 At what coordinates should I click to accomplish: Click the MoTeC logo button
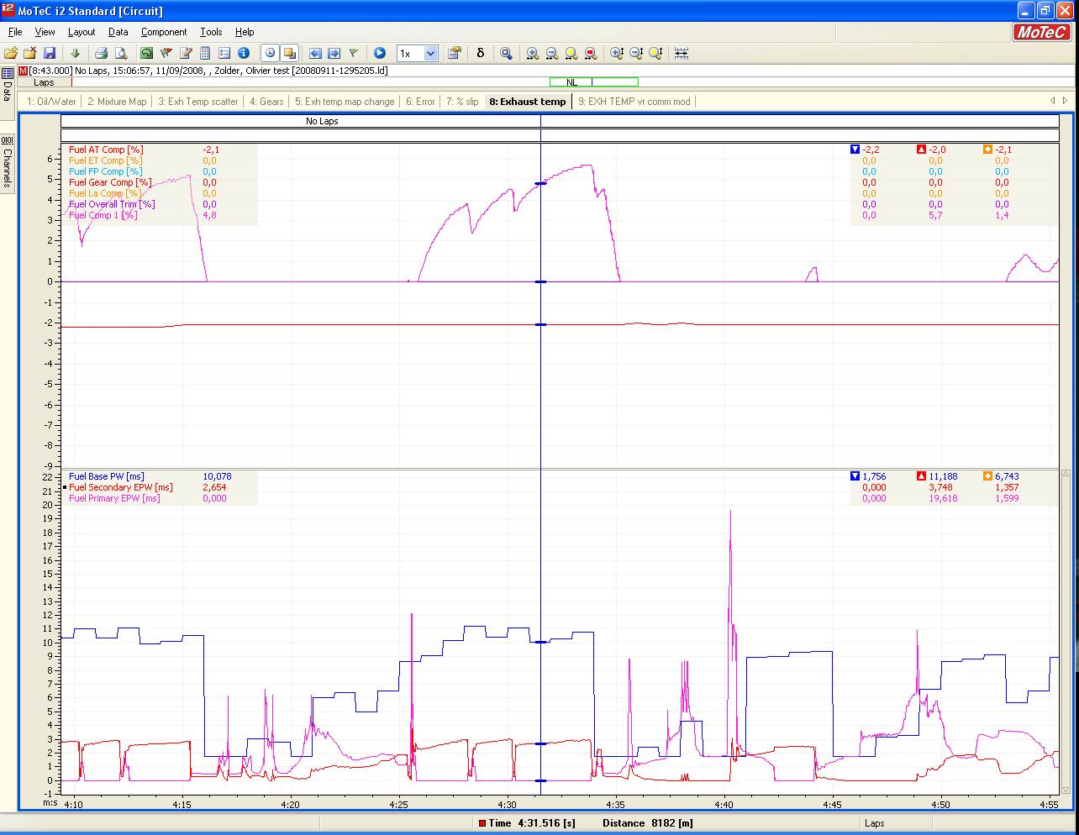click(x=1041, y=32)
